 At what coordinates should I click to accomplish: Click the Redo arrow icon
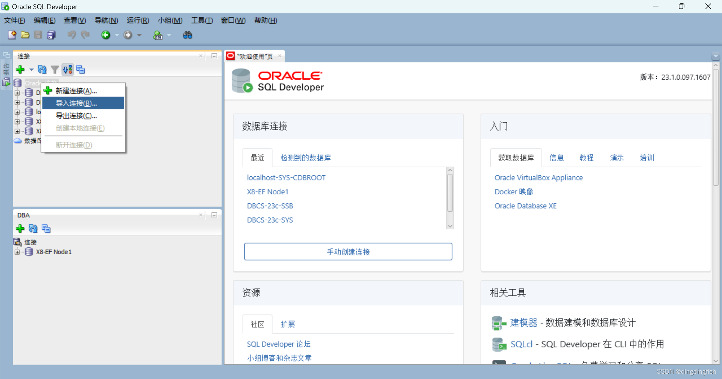[85, 35]
